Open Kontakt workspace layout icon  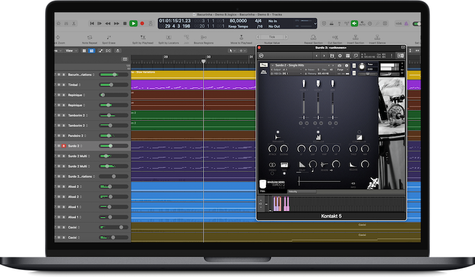coord(348,56)
